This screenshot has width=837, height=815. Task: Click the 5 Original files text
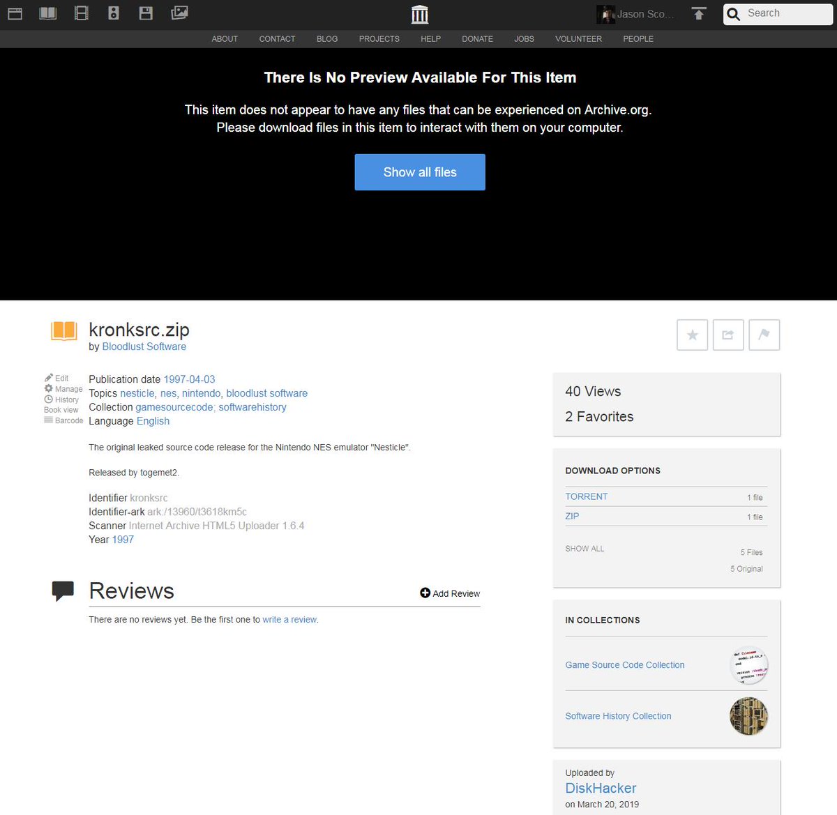tap(746, 569)
